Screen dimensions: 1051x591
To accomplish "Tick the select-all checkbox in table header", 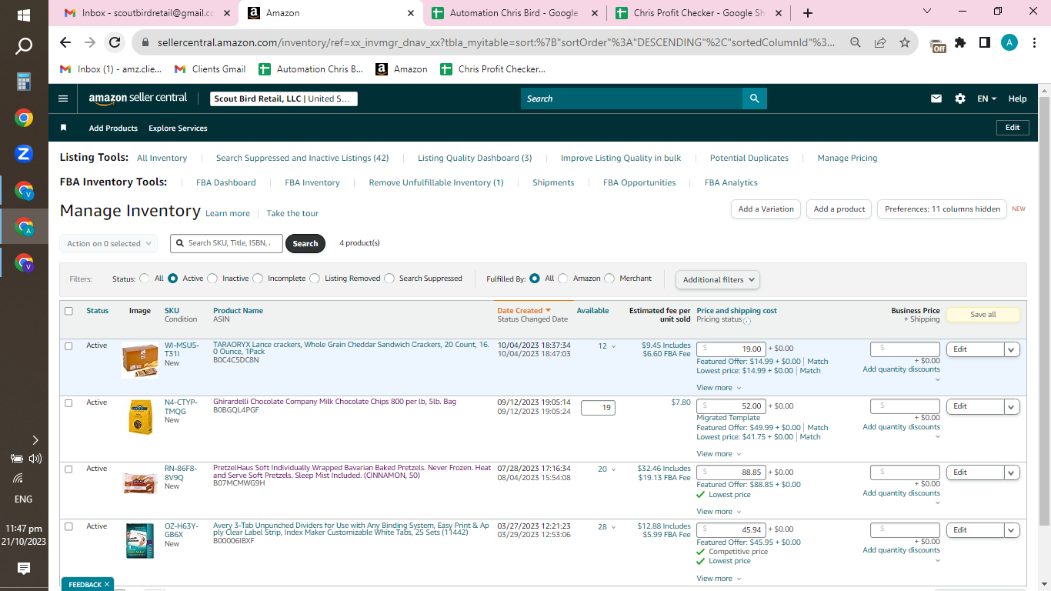I will pos(68,311).
